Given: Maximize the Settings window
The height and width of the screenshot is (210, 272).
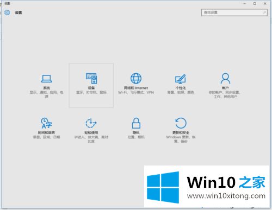Looking at the screenshot, I should tap(255, 3).
